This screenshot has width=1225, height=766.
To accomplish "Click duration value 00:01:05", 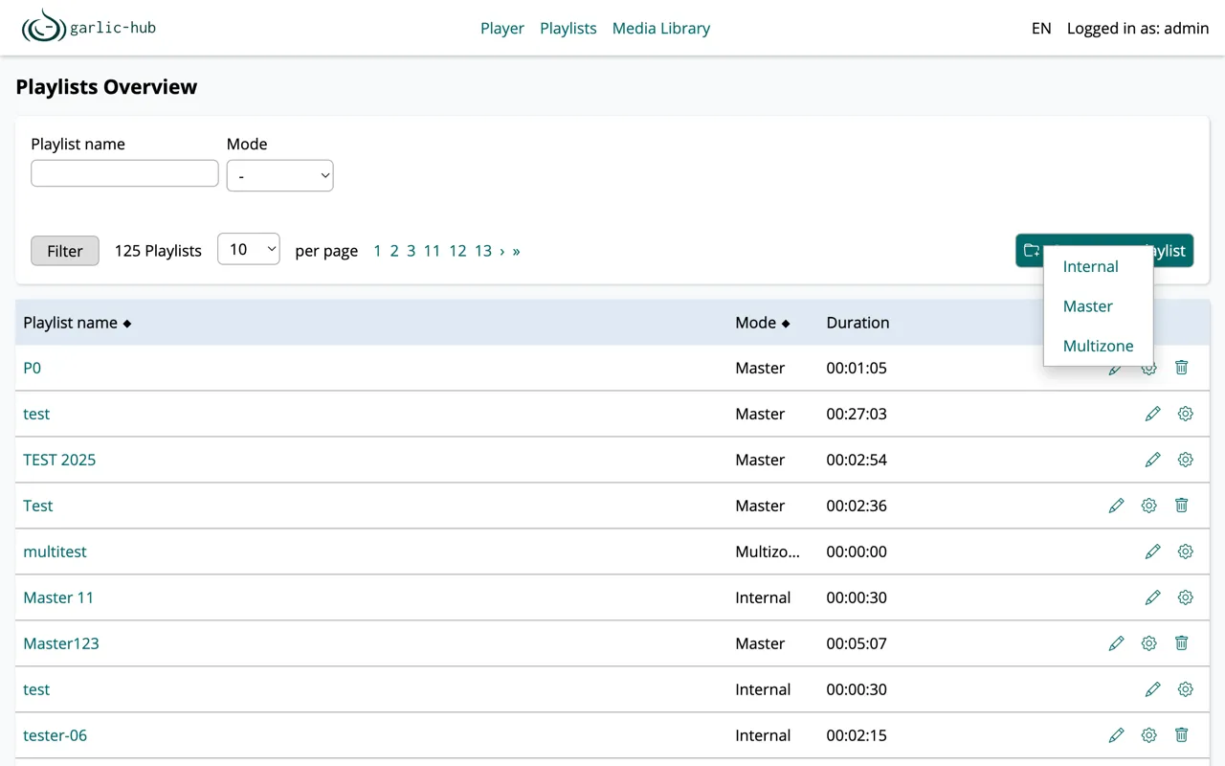I will pos(857,368).
